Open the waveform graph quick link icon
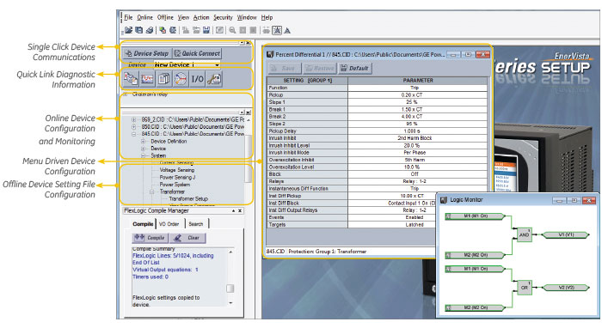This screenshot has width=602, height=328. click(x=147, y=79)
